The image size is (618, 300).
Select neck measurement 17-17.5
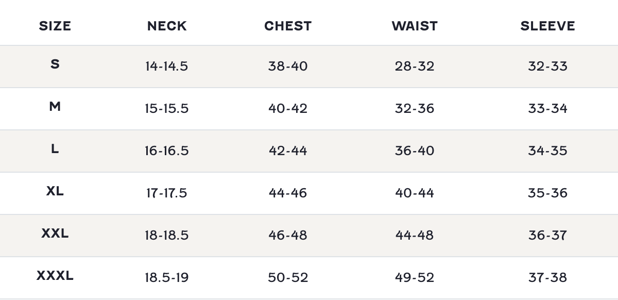point(167,193)
